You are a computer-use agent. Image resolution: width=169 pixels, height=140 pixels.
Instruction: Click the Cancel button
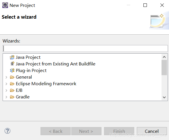click(152, 131)
